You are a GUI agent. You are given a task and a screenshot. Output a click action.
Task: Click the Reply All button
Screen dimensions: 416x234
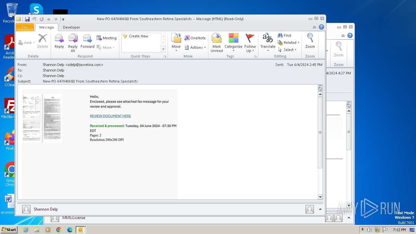[x=73, y=43]
